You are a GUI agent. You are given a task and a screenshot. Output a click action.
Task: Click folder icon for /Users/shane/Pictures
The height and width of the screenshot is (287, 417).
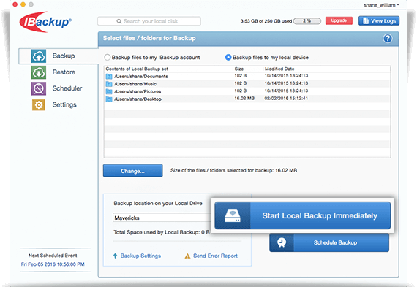click(x=109, y=91)
